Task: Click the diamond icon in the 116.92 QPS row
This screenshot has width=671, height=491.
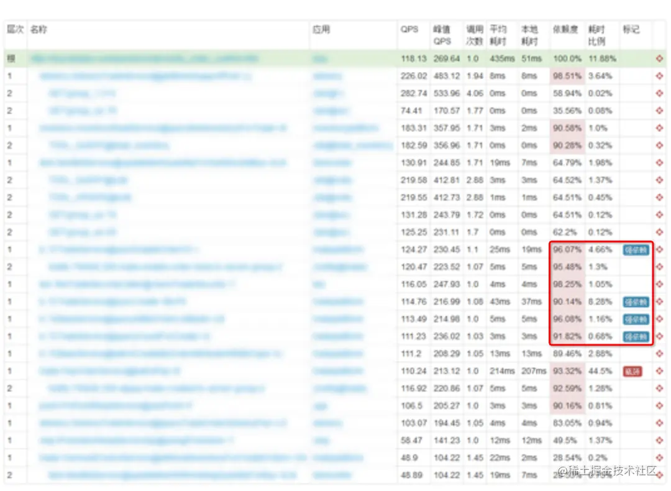Action: click(x=659, y=388)
